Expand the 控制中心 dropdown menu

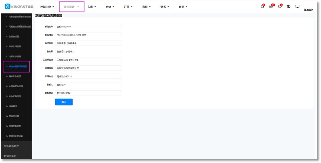click(47, 7)
